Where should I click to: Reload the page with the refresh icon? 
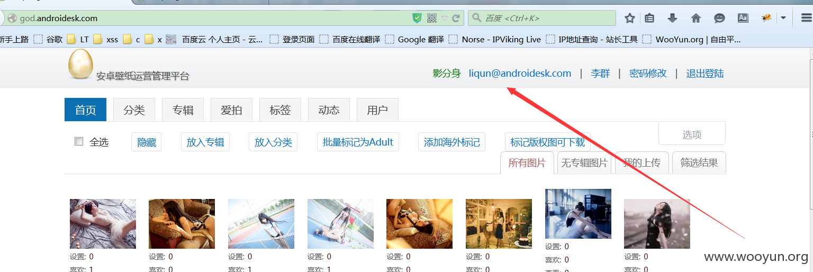[x=455, y=19]
